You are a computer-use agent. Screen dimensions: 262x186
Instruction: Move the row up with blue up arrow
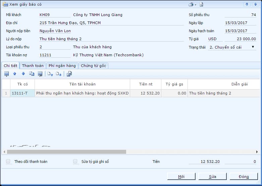click(x=15, y=74)
